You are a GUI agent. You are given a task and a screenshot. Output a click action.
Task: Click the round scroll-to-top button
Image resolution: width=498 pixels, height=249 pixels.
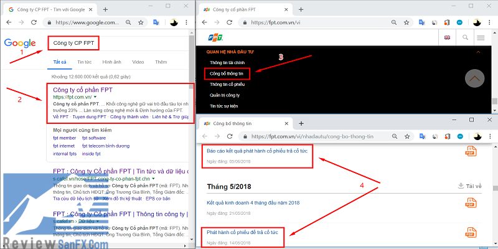click(474, 78)
